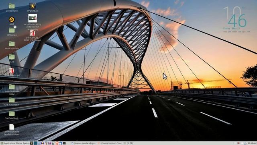The image size is (257, 145).
Task: Click the headphones launcher icon in panel
Action: (x=43, y=143)
